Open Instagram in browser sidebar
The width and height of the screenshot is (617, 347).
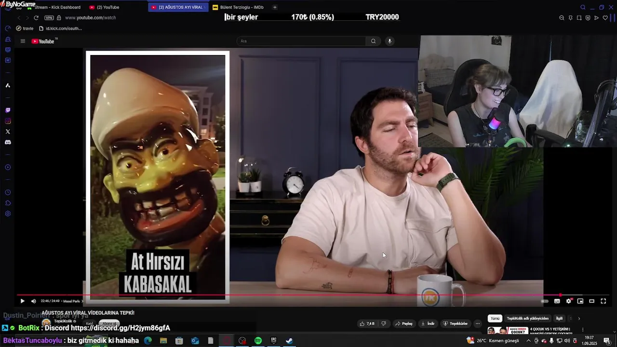8,121
